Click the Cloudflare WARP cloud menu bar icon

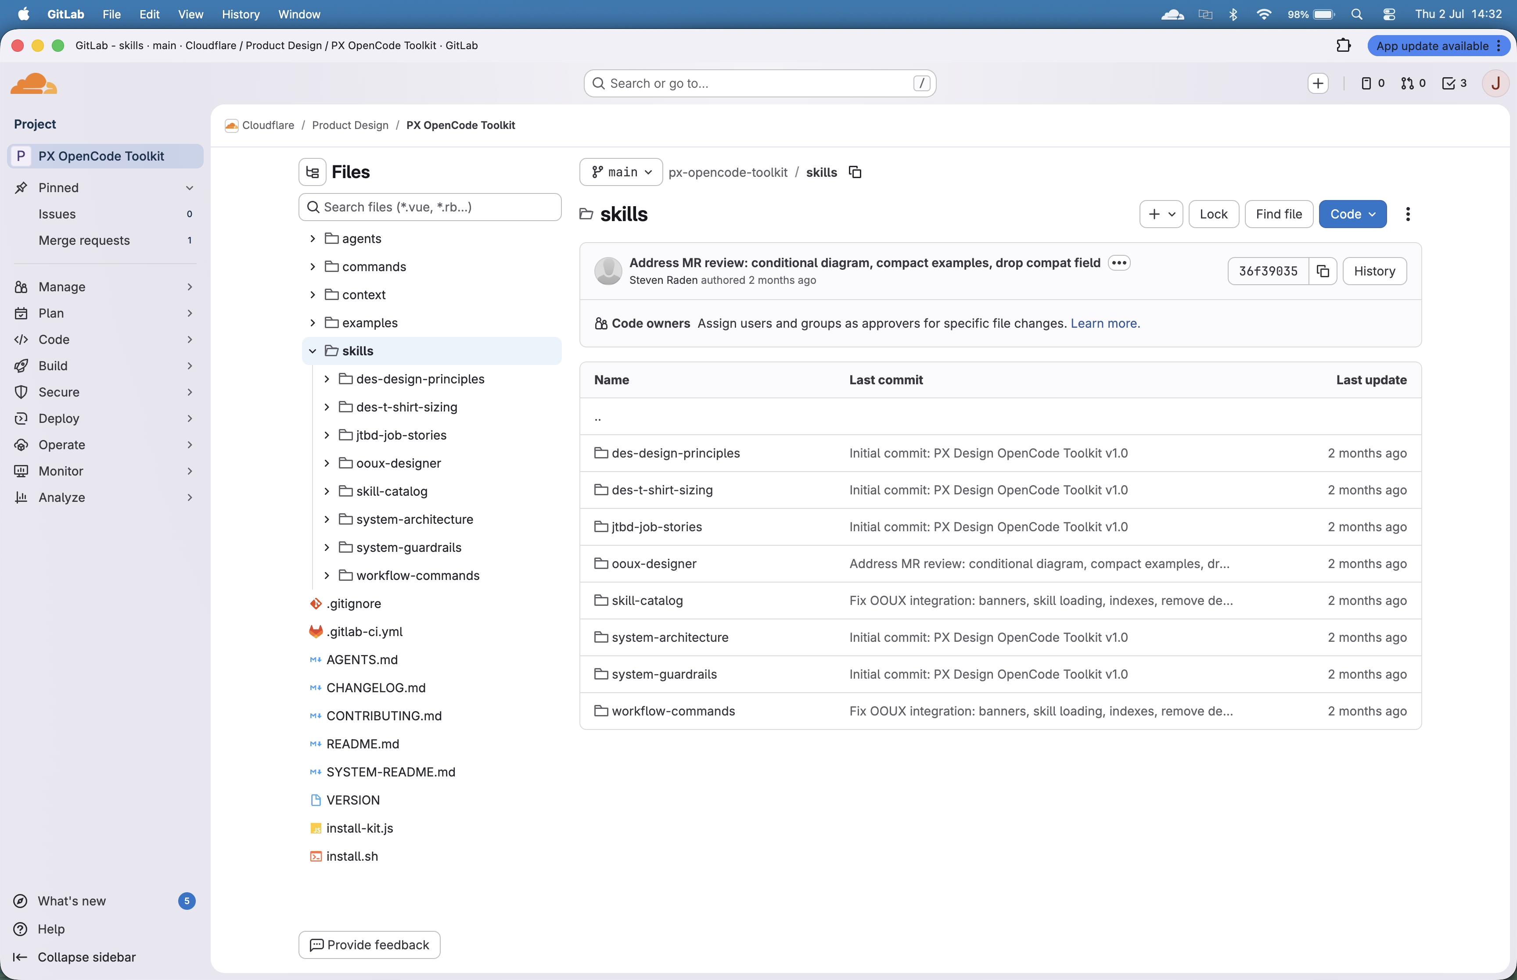click(x=1172, y=14)
